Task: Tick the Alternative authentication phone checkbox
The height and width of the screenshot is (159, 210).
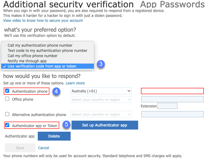Action: [x=7, y=114]
